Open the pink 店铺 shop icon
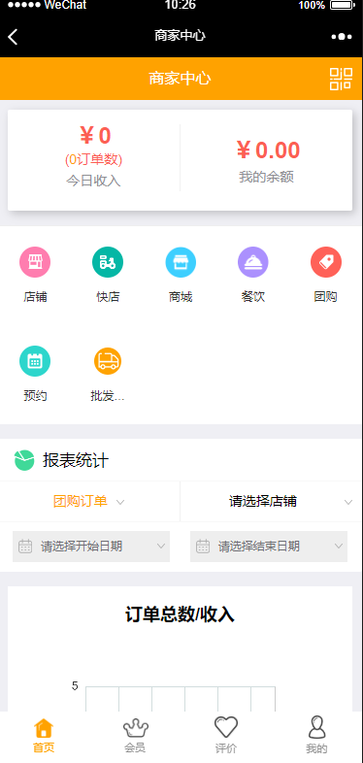Image resolution: width=363 pixels, height=763 pixels. click(x=35, y=262)
